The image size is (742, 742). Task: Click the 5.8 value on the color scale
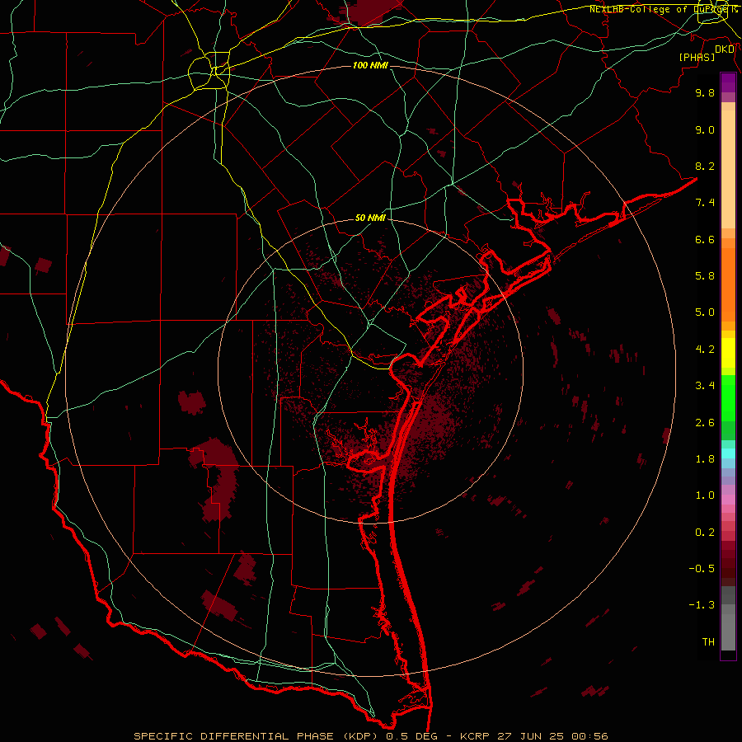[x=705, y=276]
